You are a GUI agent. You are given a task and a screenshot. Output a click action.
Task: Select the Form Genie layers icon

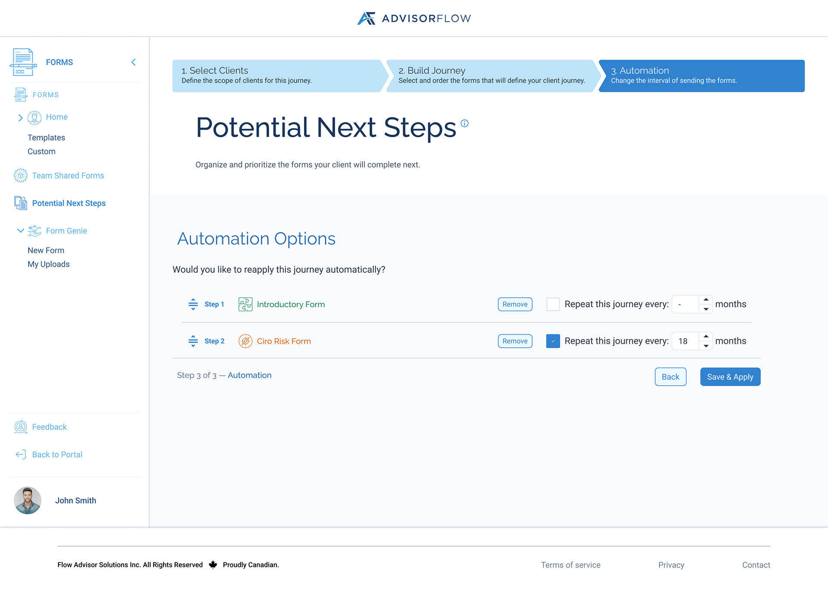[x=34, y=230]
